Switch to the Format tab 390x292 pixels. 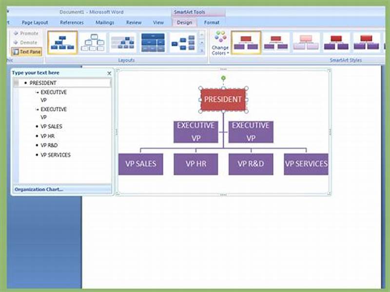tap(212, 22)
